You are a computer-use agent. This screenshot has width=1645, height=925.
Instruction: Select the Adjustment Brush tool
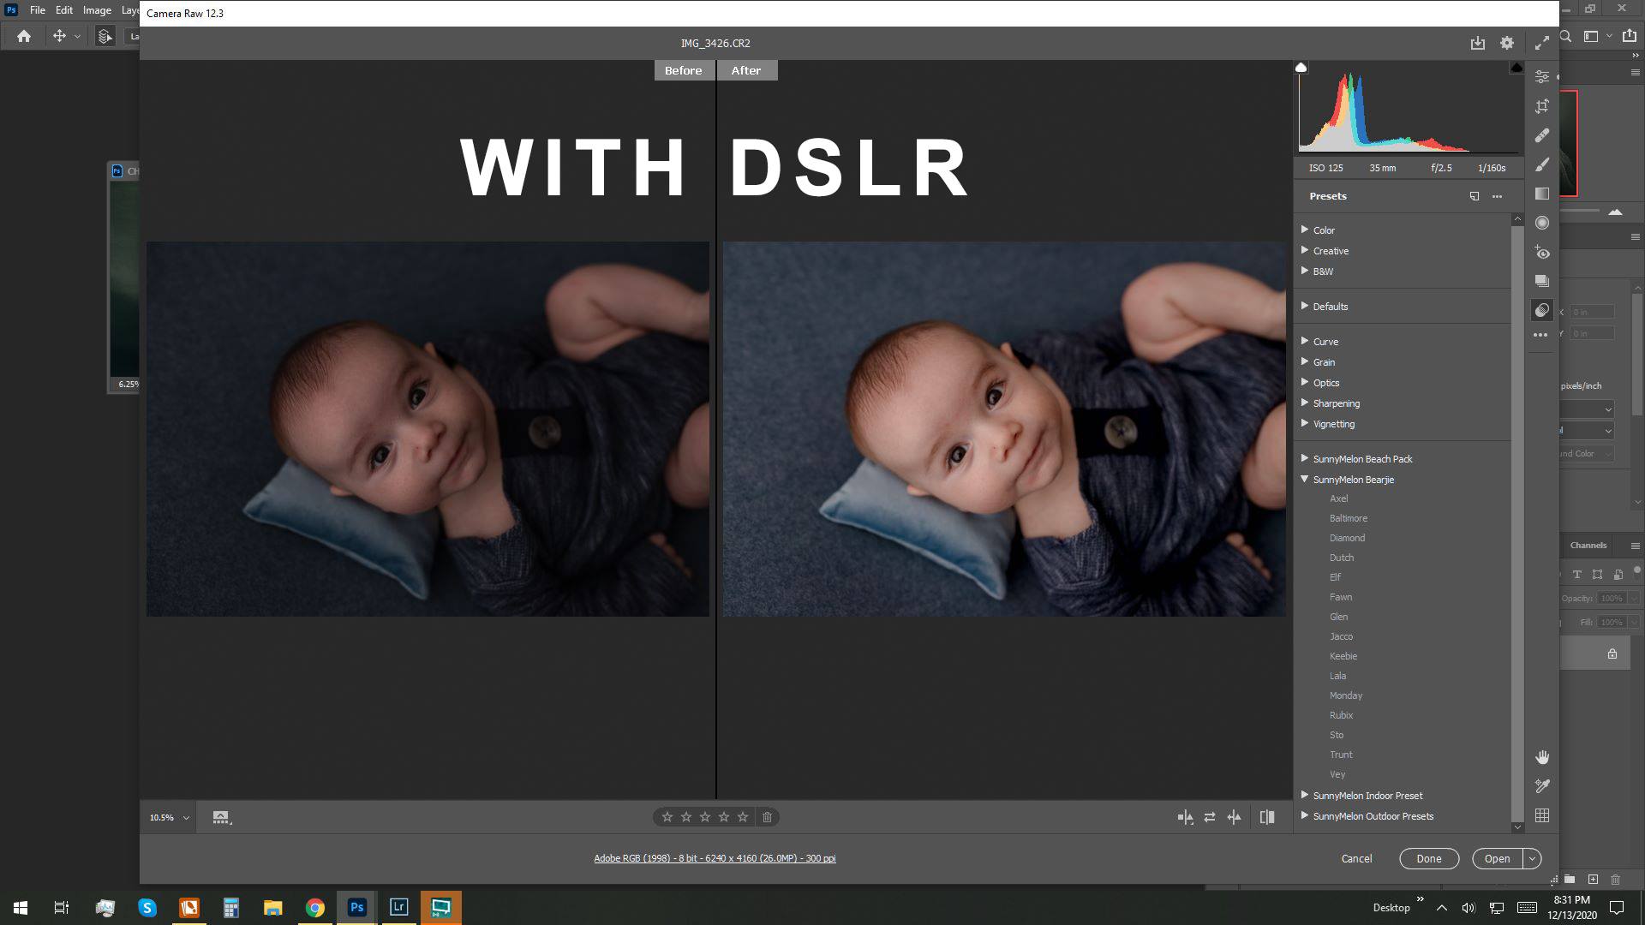[x=1542, y=164]
